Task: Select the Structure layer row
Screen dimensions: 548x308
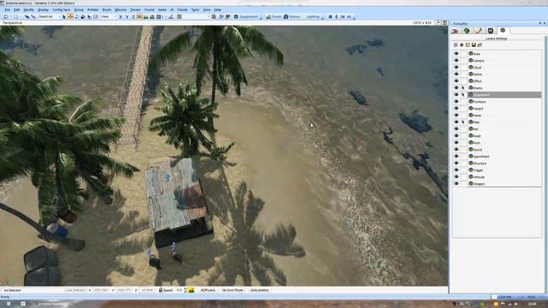Action: click(x=504, y=163)
